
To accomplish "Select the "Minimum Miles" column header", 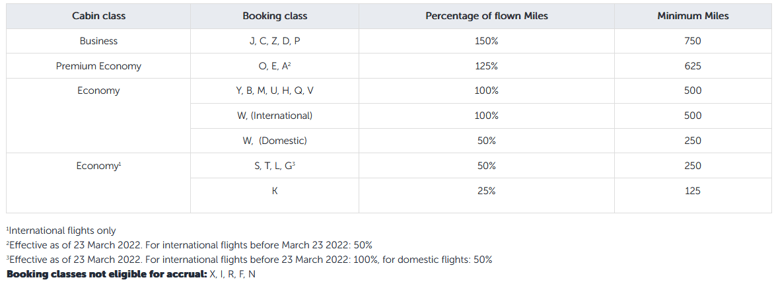I will (x=693, y=16).
